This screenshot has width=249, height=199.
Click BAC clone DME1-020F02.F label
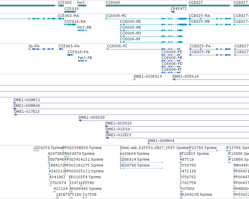(148, 77)
